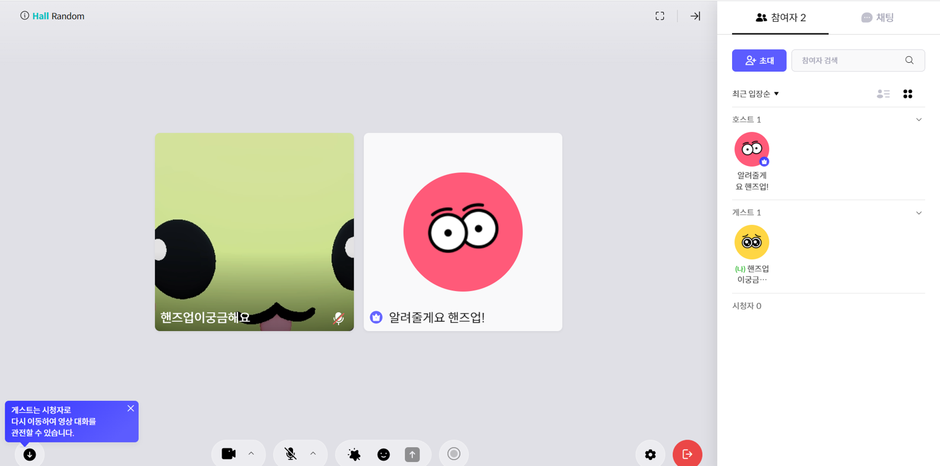
Task: Switch participants to list view
Action: coord(883,94)
